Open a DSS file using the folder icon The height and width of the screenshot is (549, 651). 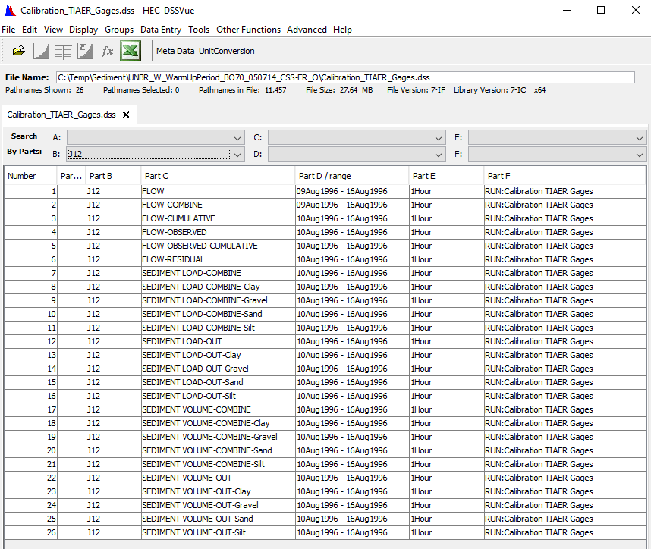(18, 51)
